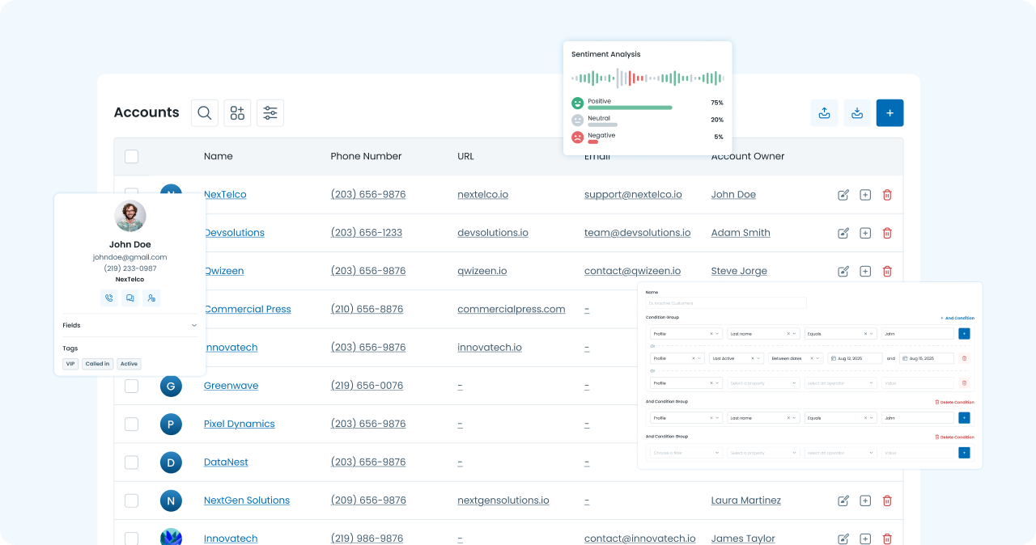Open the NextGen Solutions account link
Viewport: 1036px width, 545px height.
tap(246, 501)
